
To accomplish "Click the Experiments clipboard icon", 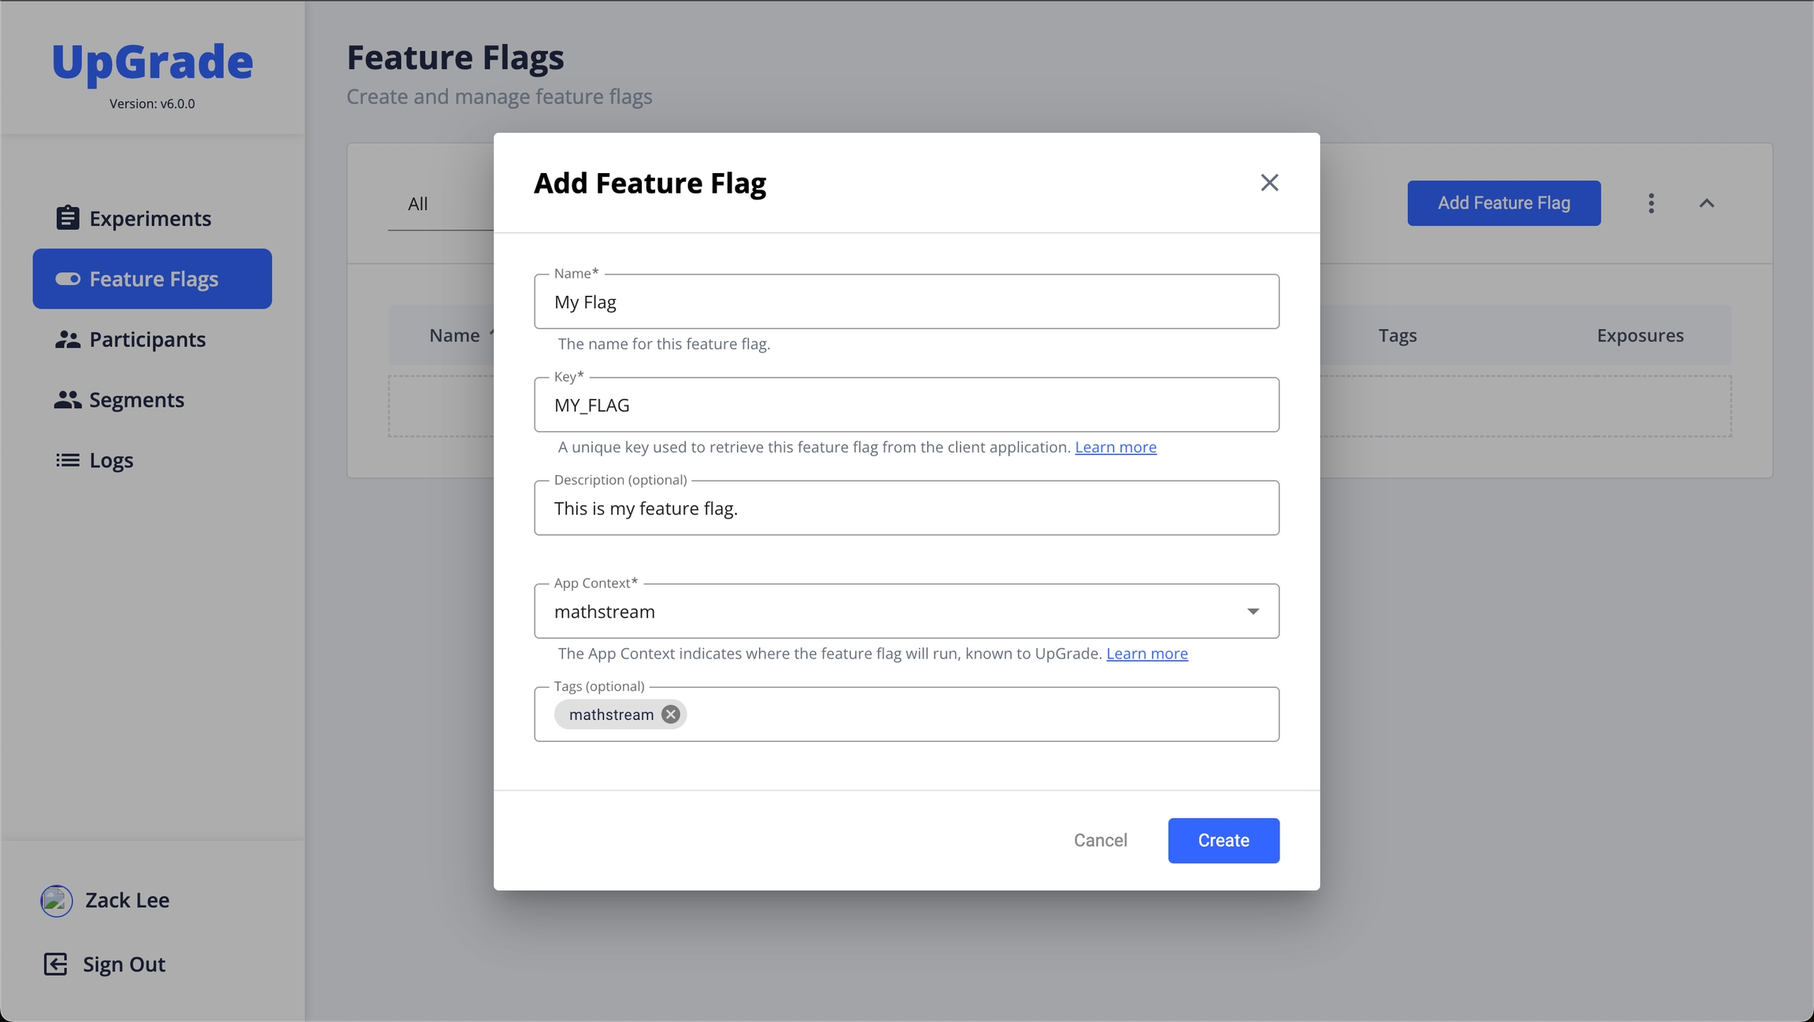I will pos(68,218).
